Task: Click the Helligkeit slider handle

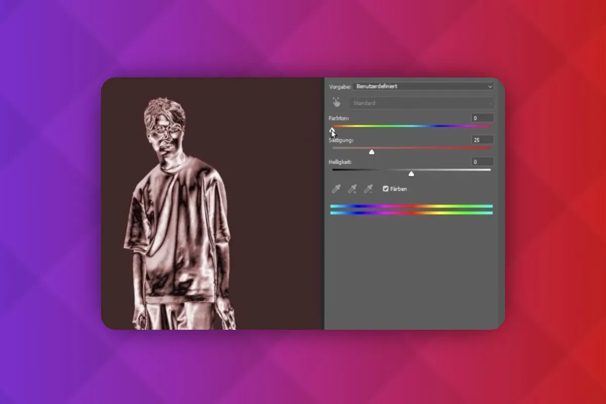Action: pyautogui.click(x=411, y=174)
